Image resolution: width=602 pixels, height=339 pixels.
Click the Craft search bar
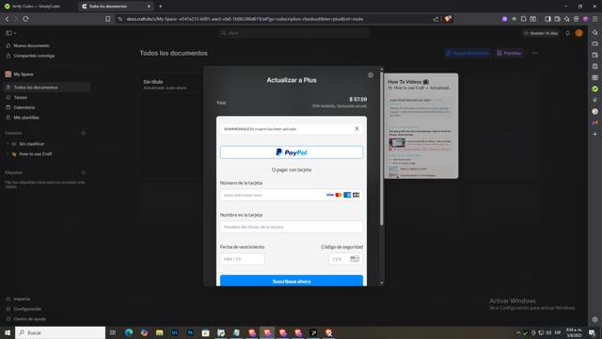click(293, 33)
